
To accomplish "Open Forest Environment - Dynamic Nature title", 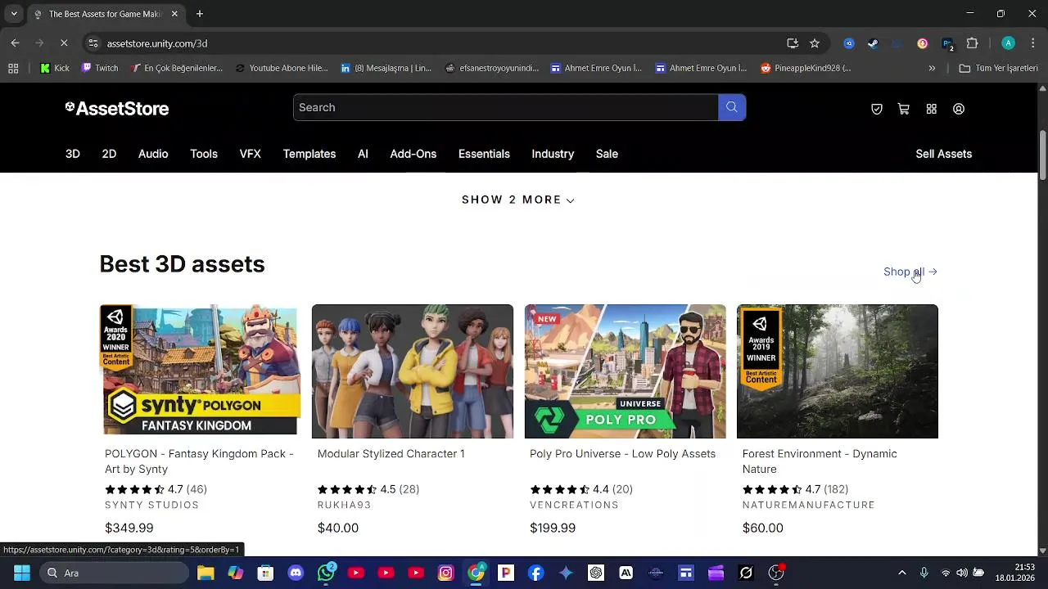I will point(820,461).
